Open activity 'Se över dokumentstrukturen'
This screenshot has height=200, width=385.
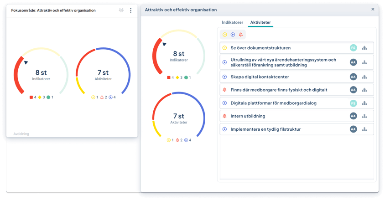(x=260, y=48)
